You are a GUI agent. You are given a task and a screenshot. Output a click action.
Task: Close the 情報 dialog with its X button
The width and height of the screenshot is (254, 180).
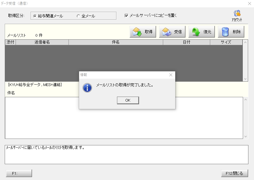[x=171, y=75]
